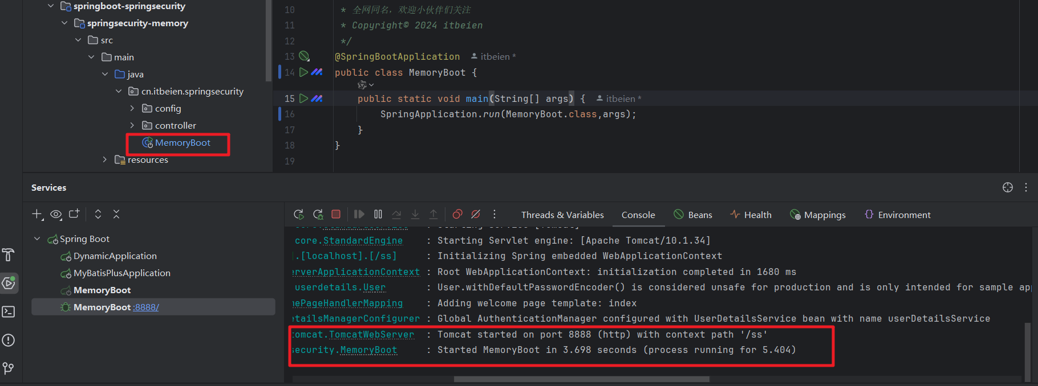Expand the controller package
1038x386 pixels.
coord(132,125)
